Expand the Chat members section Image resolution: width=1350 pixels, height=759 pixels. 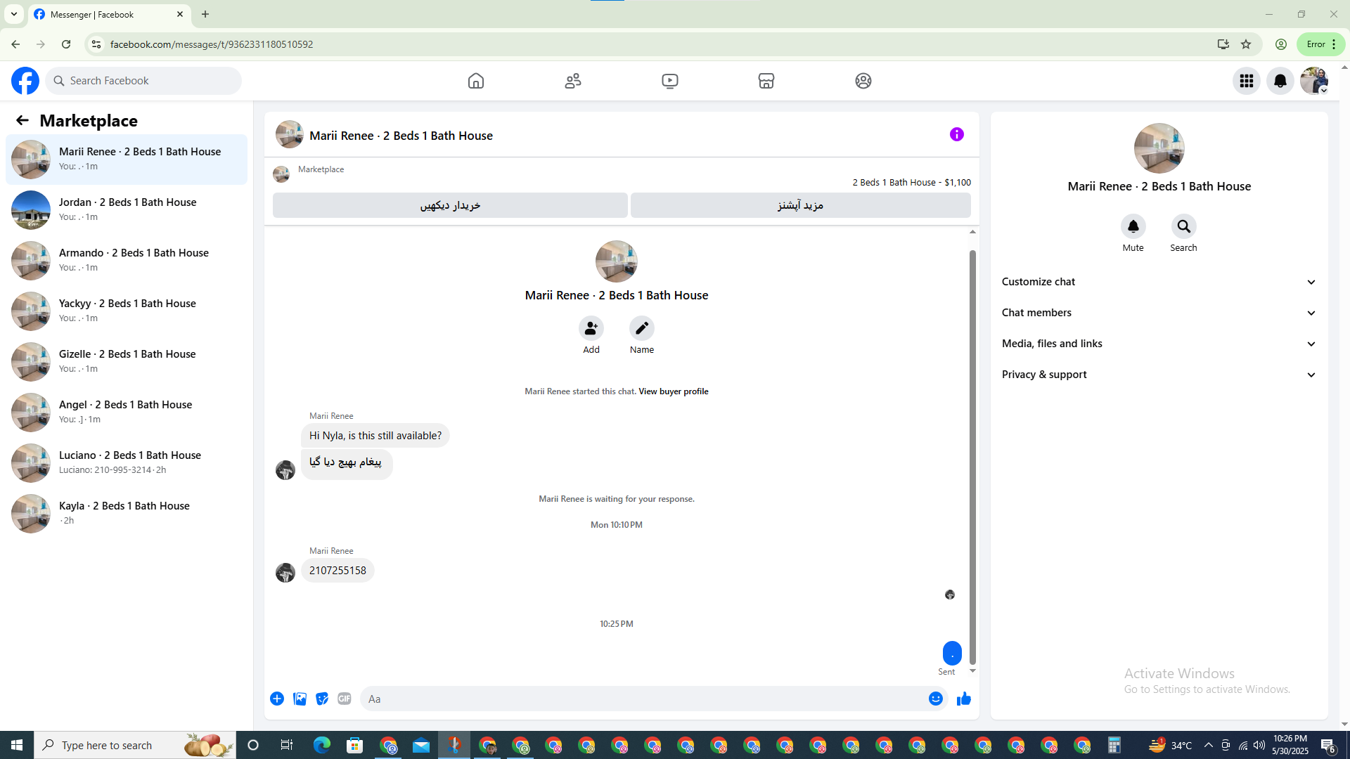[1159, 313]
